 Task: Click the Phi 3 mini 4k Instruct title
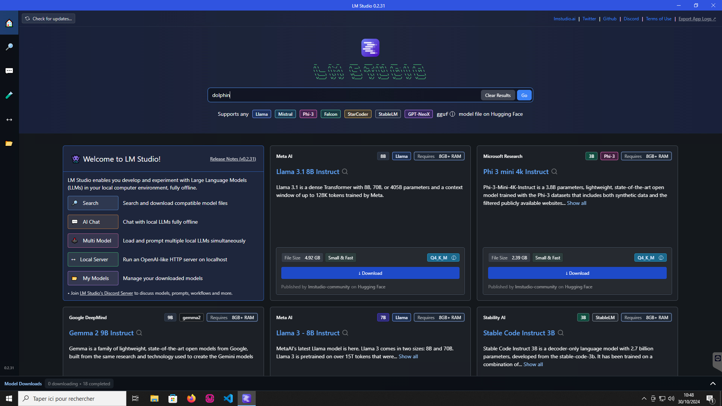click(x=516, y=172)
